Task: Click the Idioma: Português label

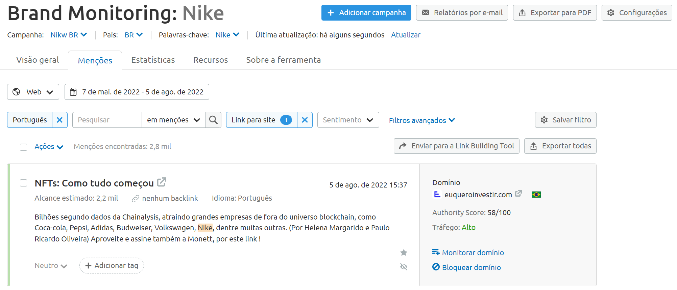Action: [x=242, y=198]
